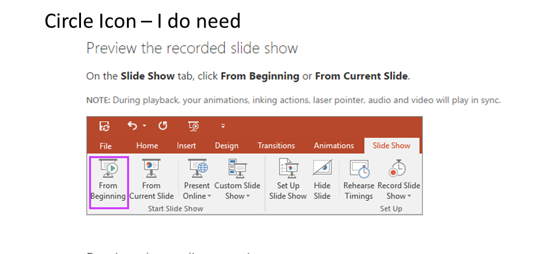
Task: Open the File tab
Action: point(105,146)
